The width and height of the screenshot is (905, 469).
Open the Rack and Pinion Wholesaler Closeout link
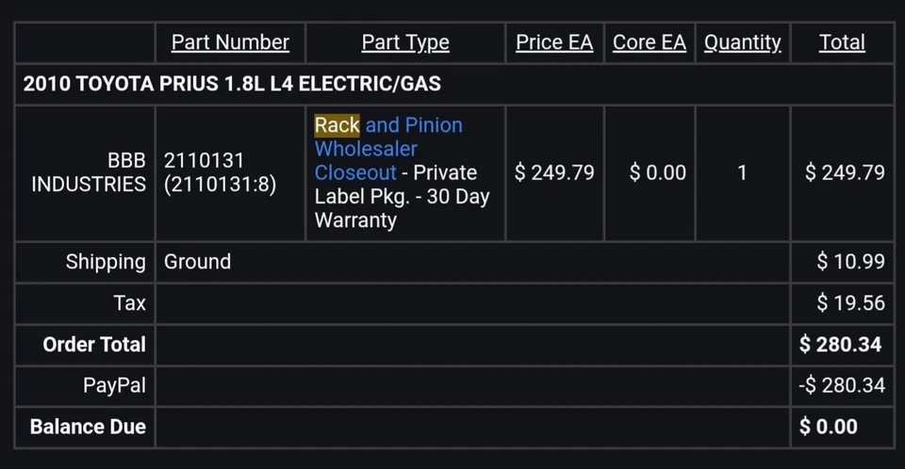tap(387, 149)
